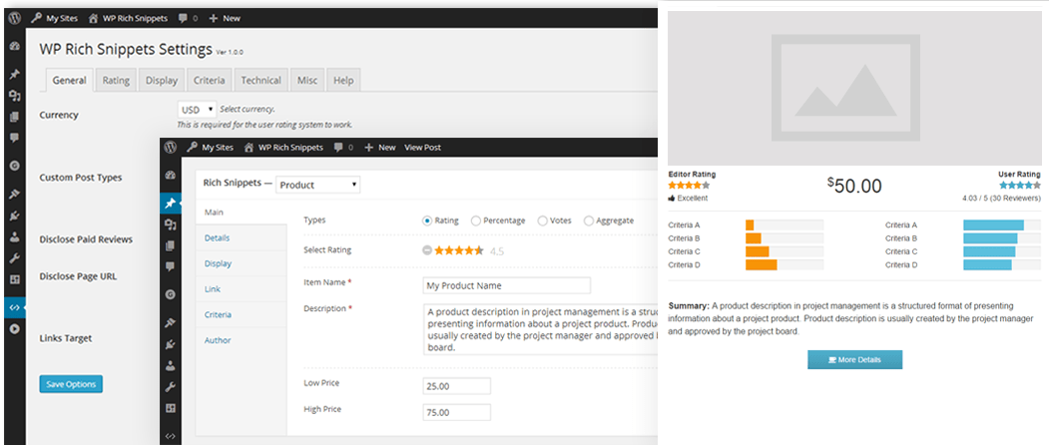This screenshot has width=1049, height=445.
Task: Switch to the Rating settings tab
Action: click(116, 80)
